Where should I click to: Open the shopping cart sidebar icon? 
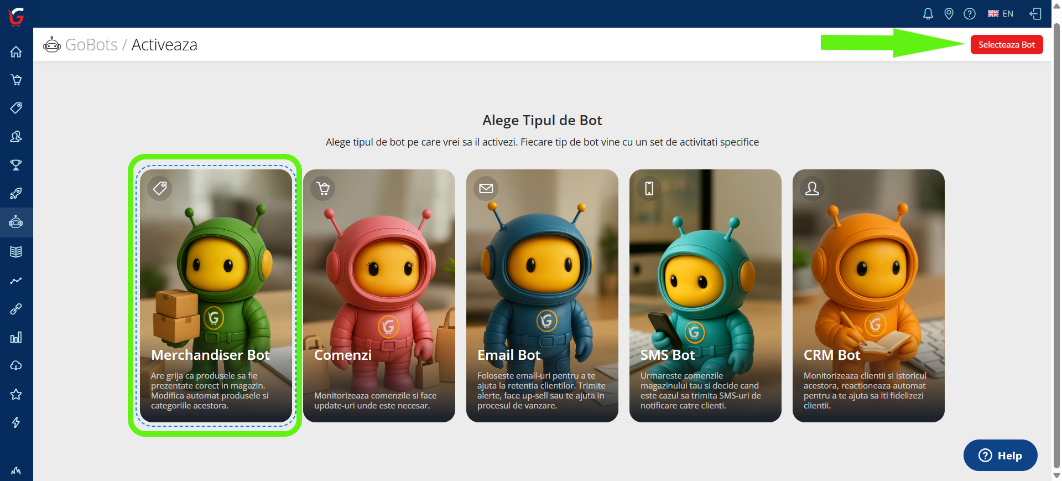(16, 80)
